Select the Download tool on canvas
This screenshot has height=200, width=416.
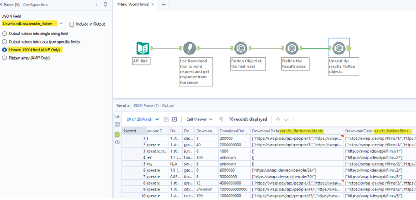pos(190,49)
